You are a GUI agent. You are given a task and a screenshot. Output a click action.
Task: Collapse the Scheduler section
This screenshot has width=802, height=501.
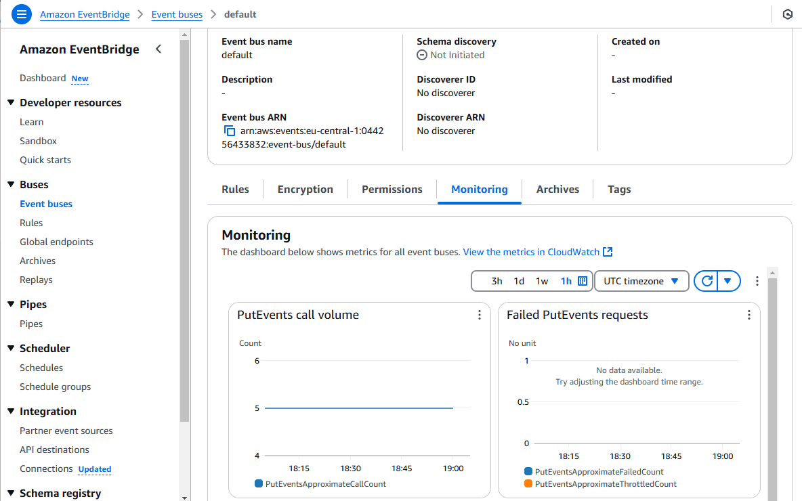click(x=11, y=348)
